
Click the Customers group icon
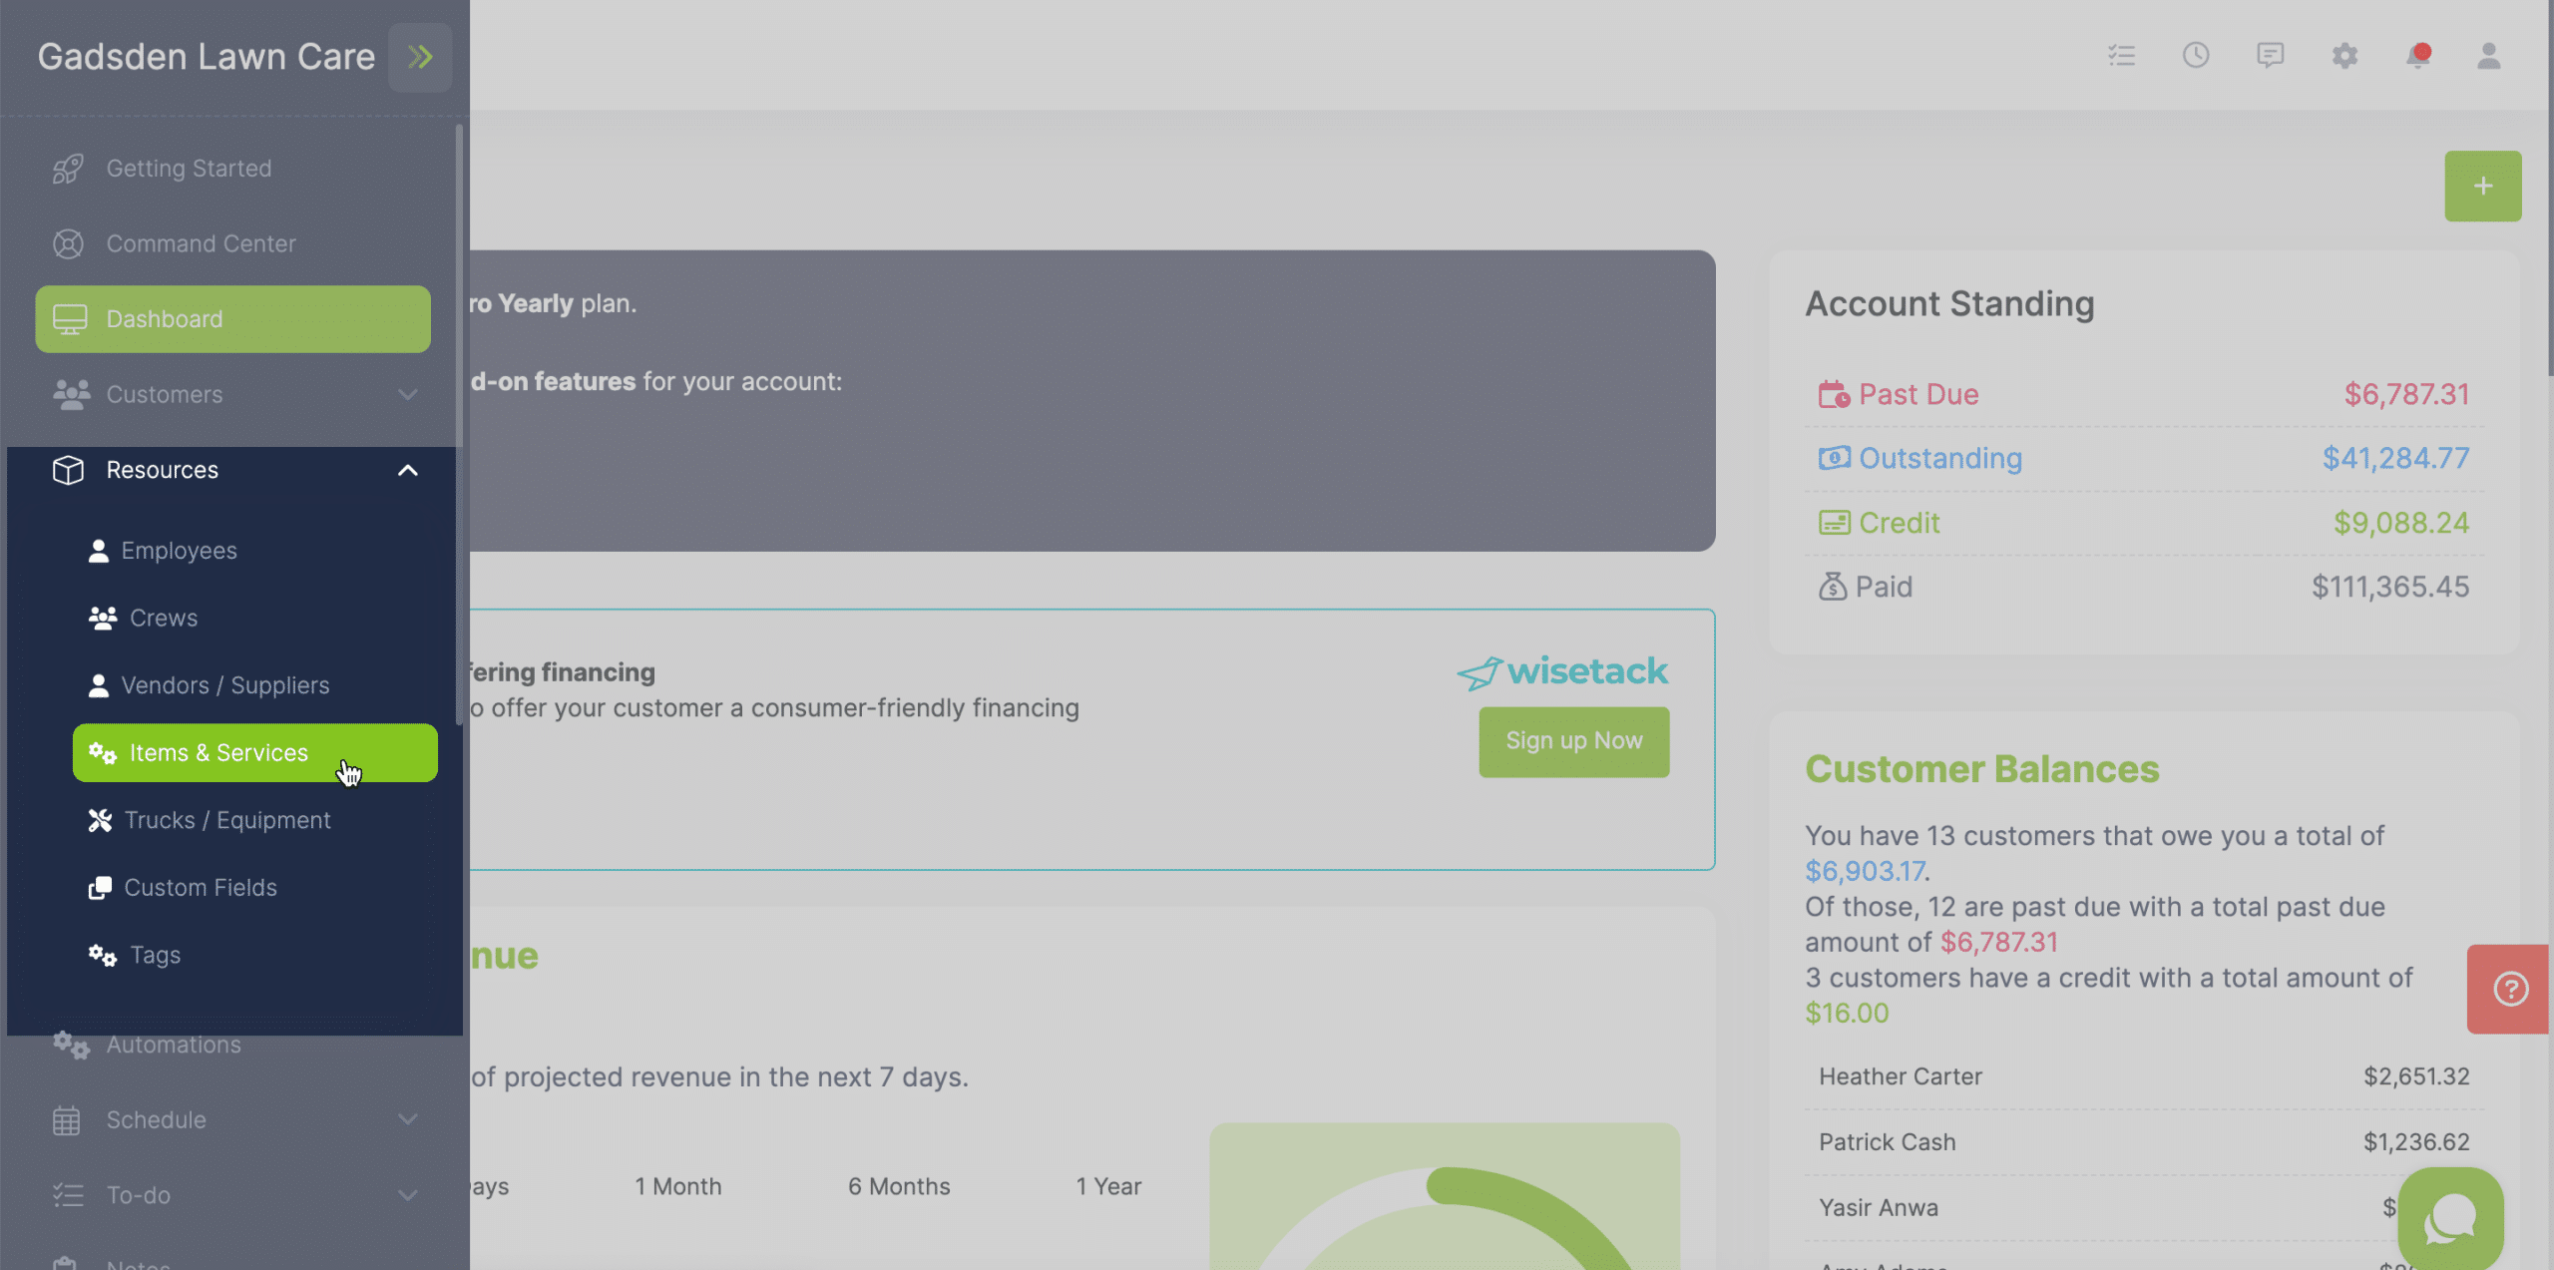click(x=71, y=395)
